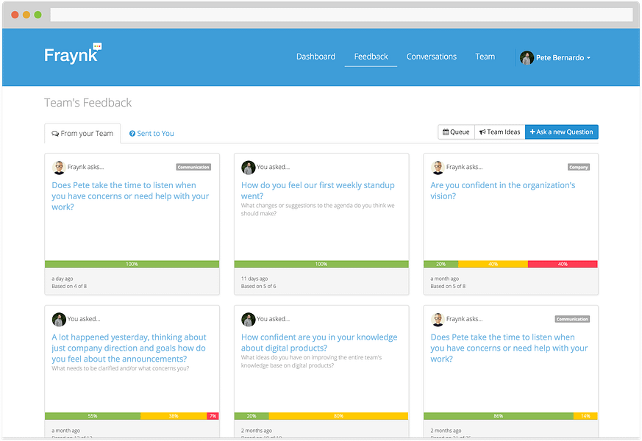Click the 20% green segment on digital products card
Image resolution: width=642 pixels, height=441 pixels.
point(252,416)
